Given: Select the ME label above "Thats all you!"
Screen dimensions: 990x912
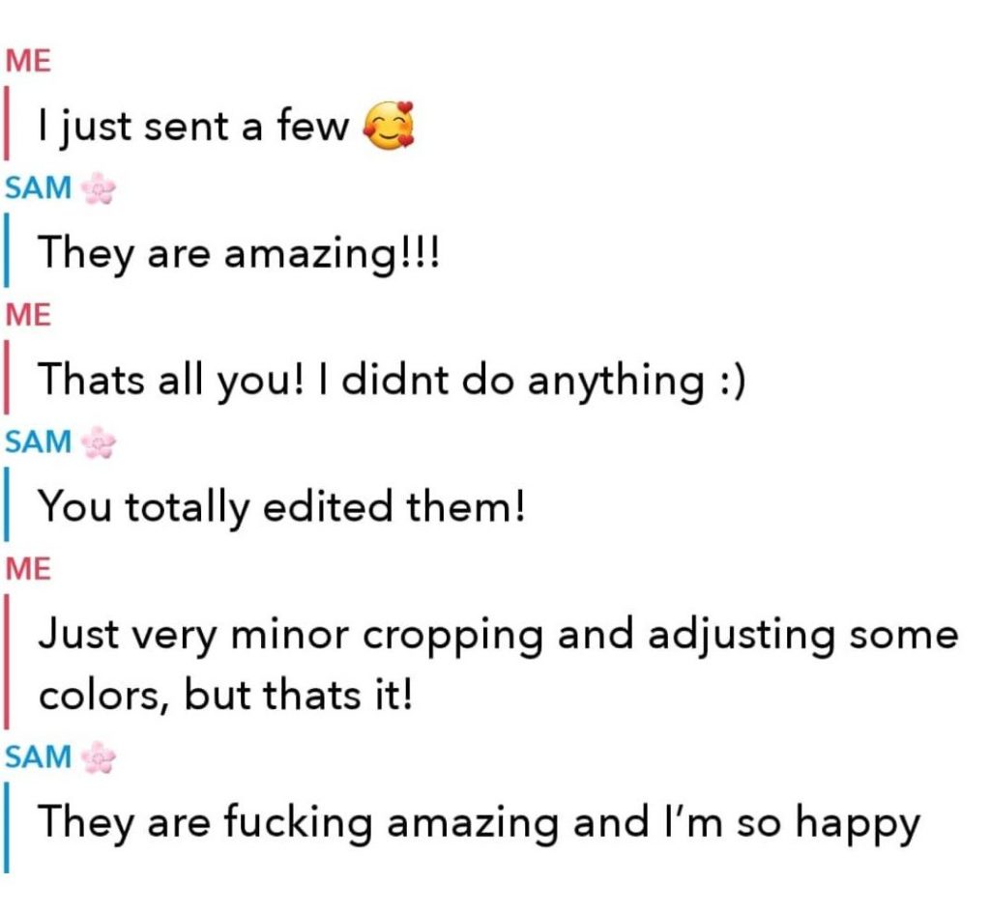Looking at the screenshot, I should point(27,315).
